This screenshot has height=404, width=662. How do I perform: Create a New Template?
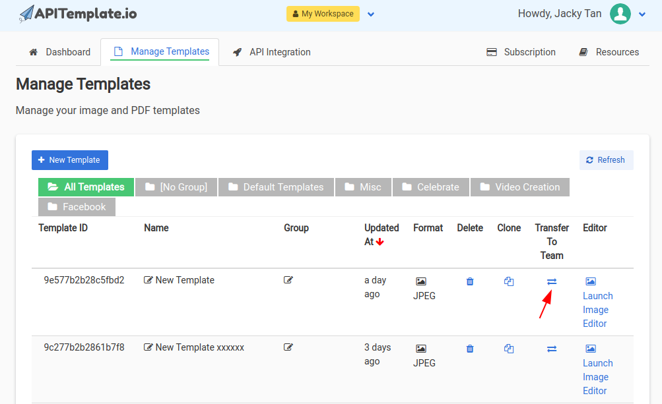[69, 160]
